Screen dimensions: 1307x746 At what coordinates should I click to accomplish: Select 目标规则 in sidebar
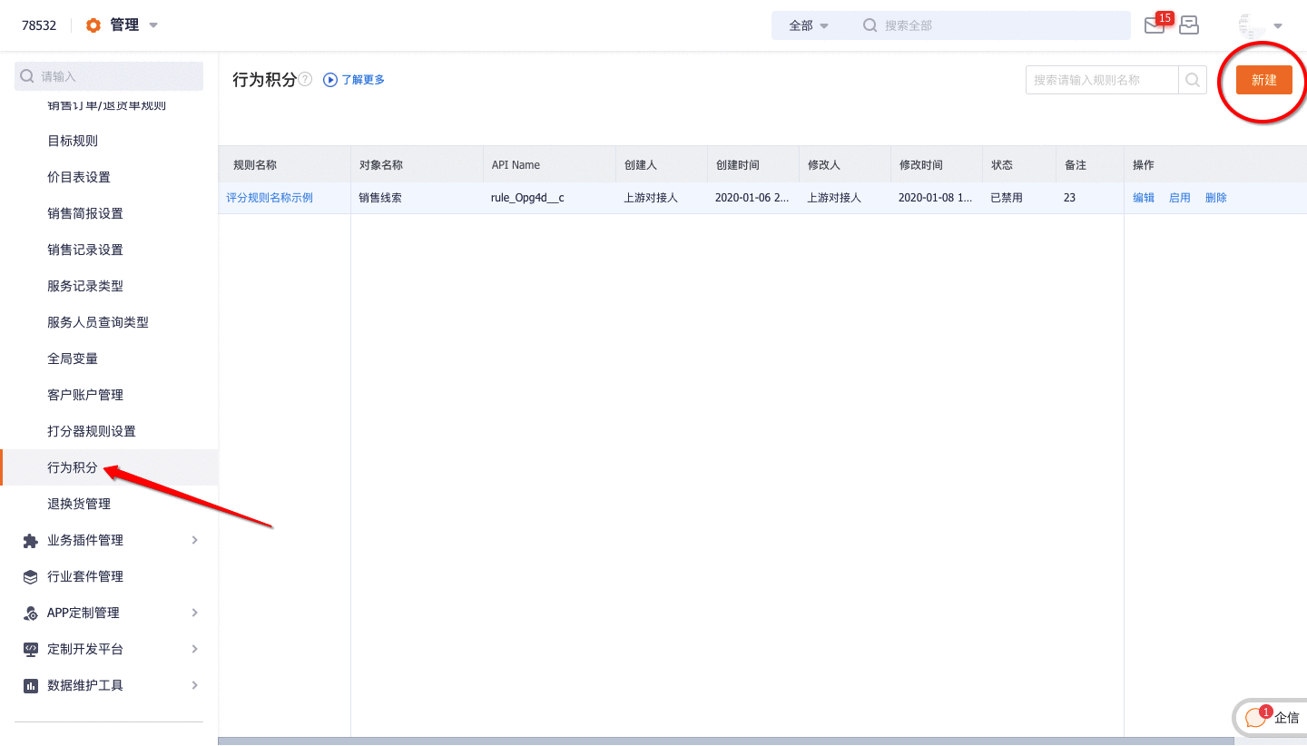tap(73, 141)
